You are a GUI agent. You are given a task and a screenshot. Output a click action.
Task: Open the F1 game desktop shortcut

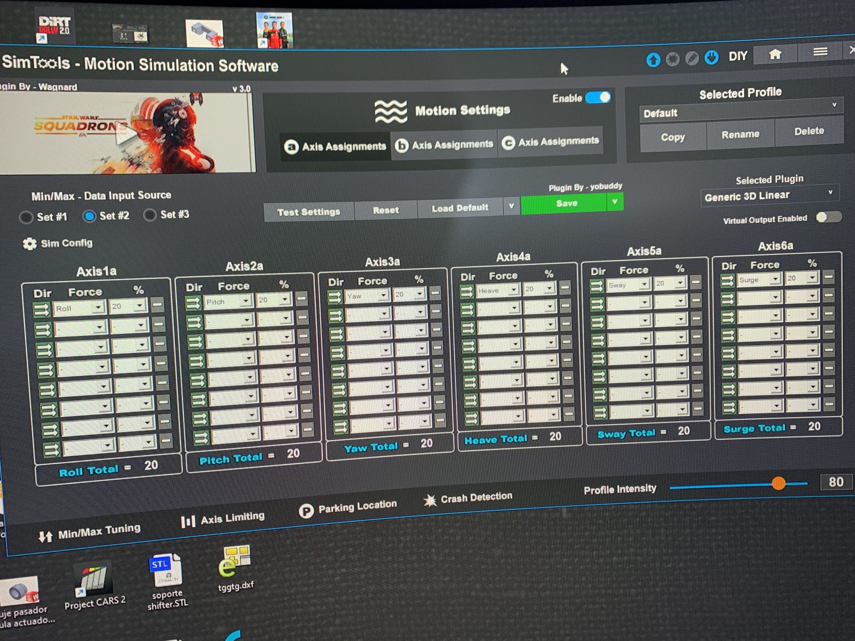274,30
